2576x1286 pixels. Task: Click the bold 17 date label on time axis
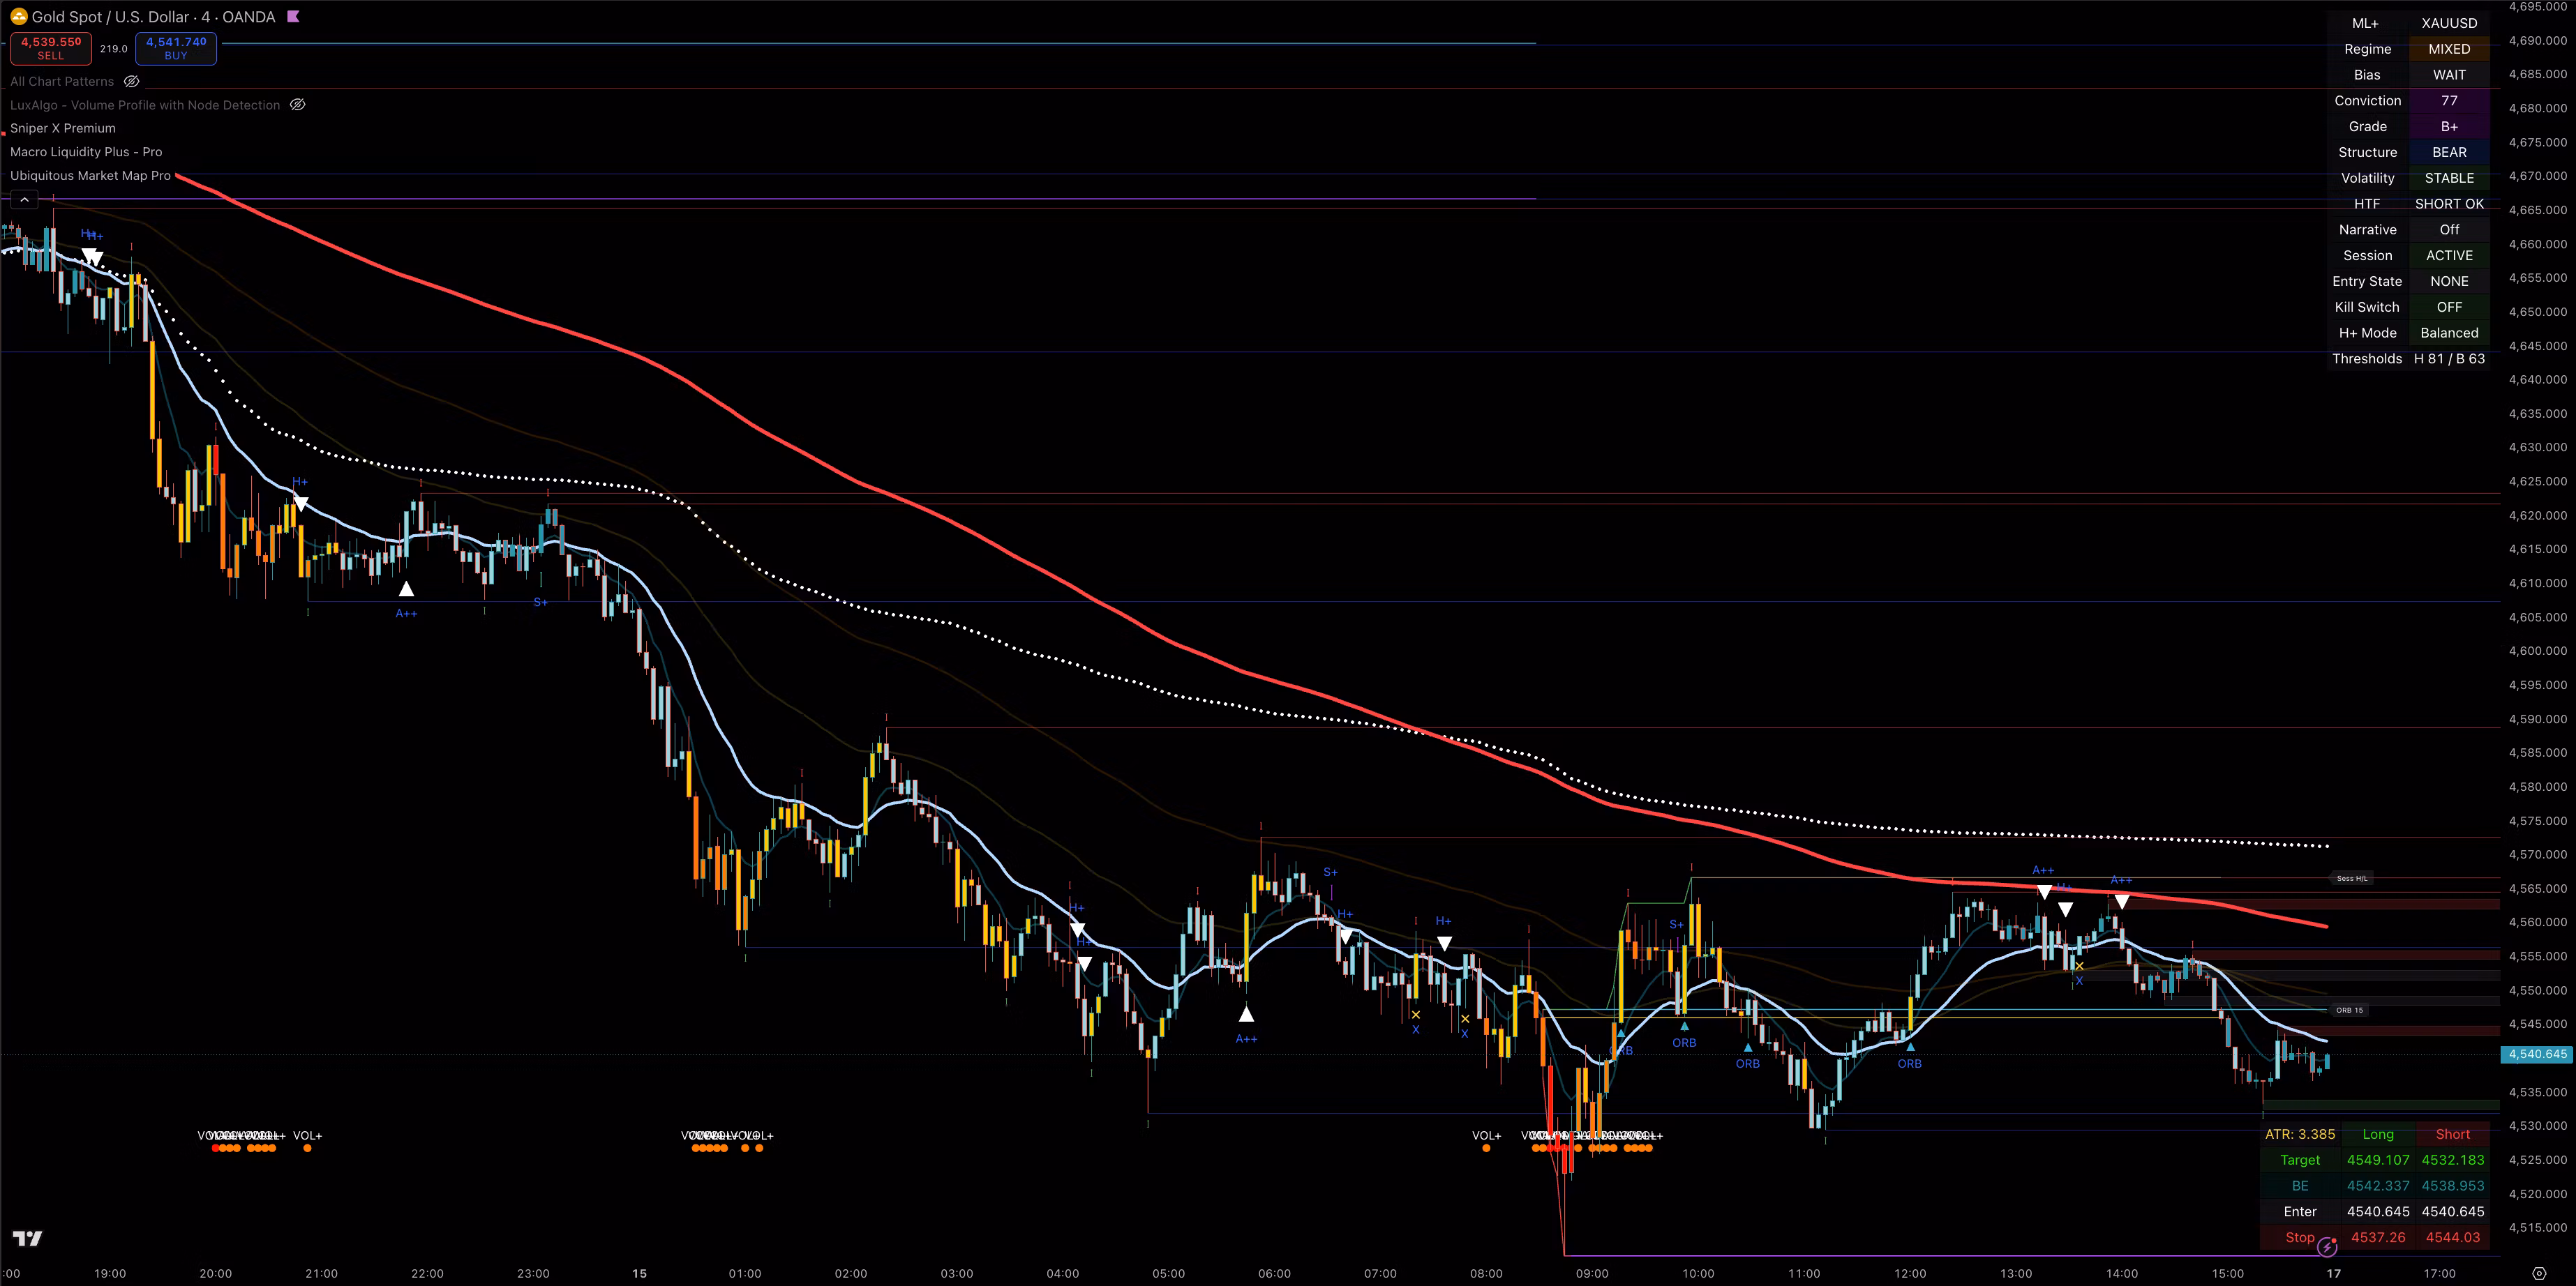pos(2333,1274)
